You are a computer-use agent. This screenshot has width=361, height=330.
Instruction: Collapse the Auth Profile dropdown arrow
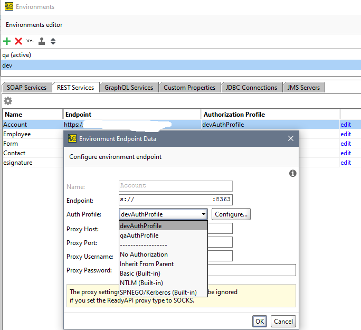(x=203, y=214)
